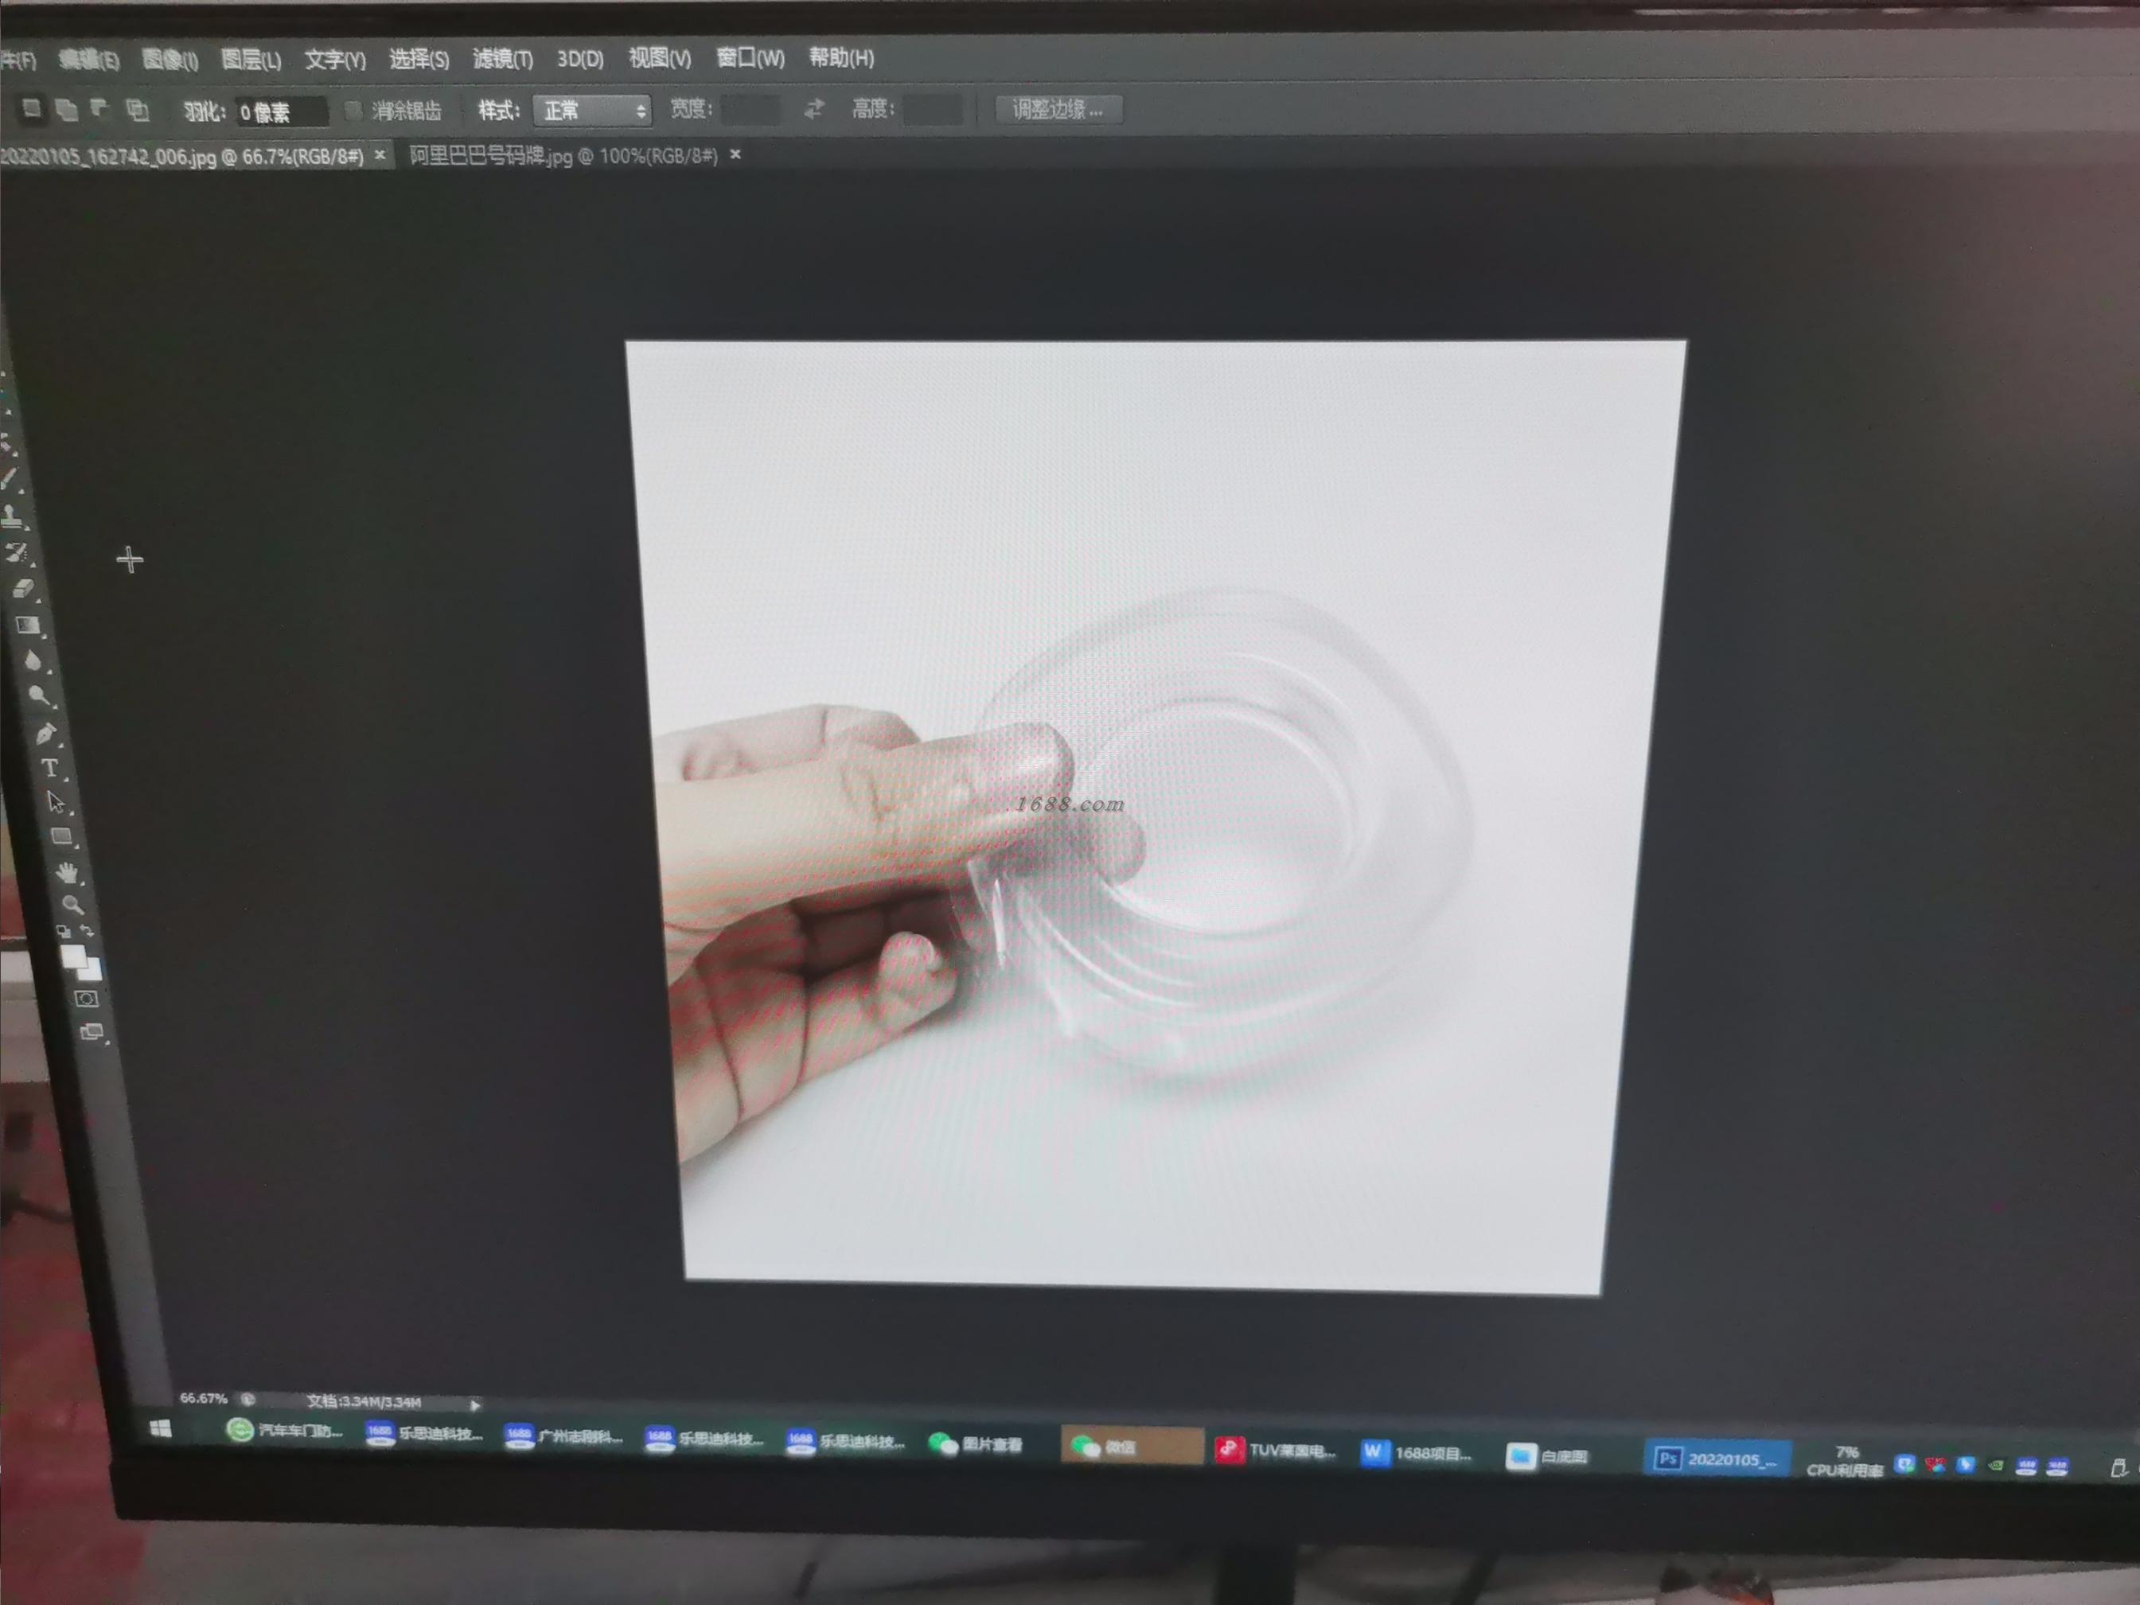Select the Pen tool
Screen dimensions: 2140x1605
[x=45, y=734]
